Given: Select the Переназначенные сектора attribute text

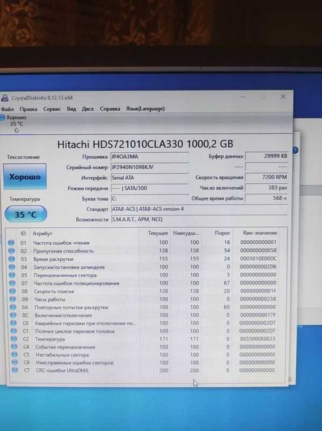Looking at the screenshot, I should tap(65, 275).
